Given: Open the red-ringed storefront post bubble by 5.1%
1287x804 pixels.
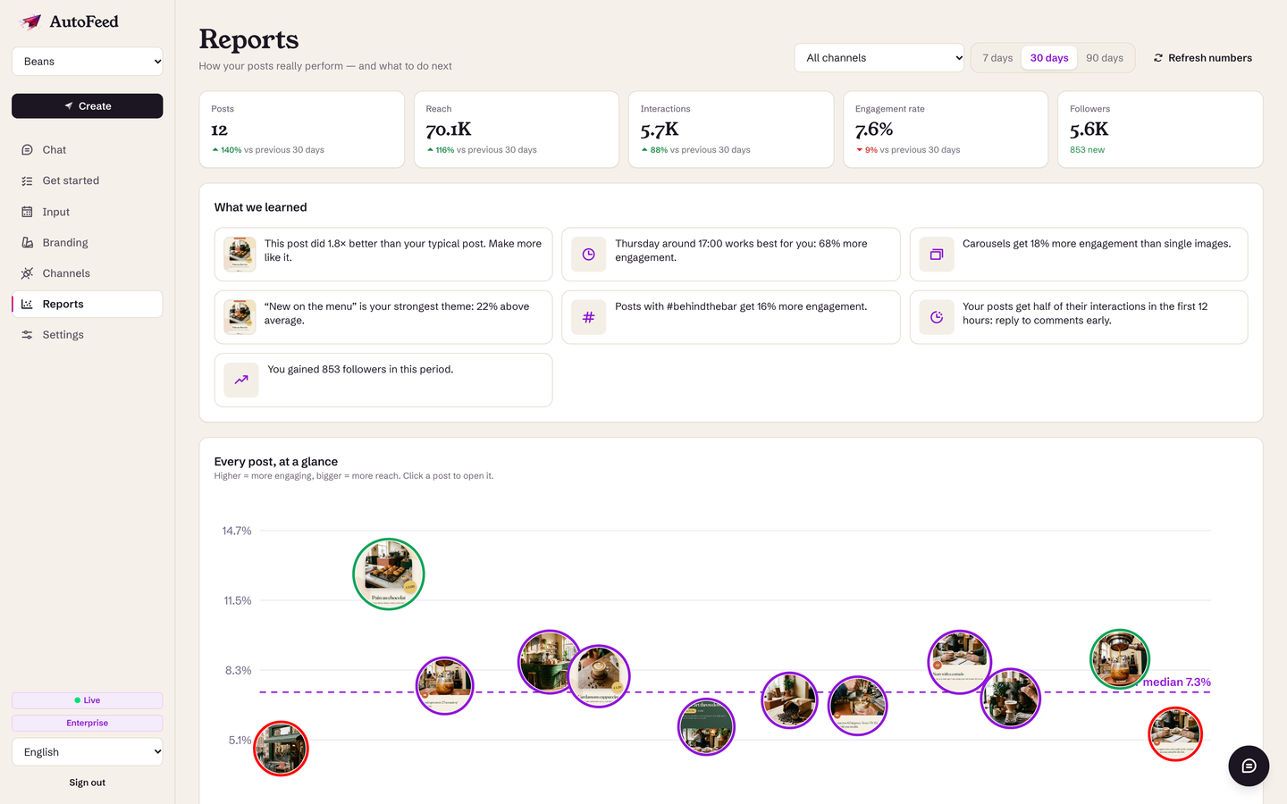Looking at the screenshot, I should [x=281, y=749].
